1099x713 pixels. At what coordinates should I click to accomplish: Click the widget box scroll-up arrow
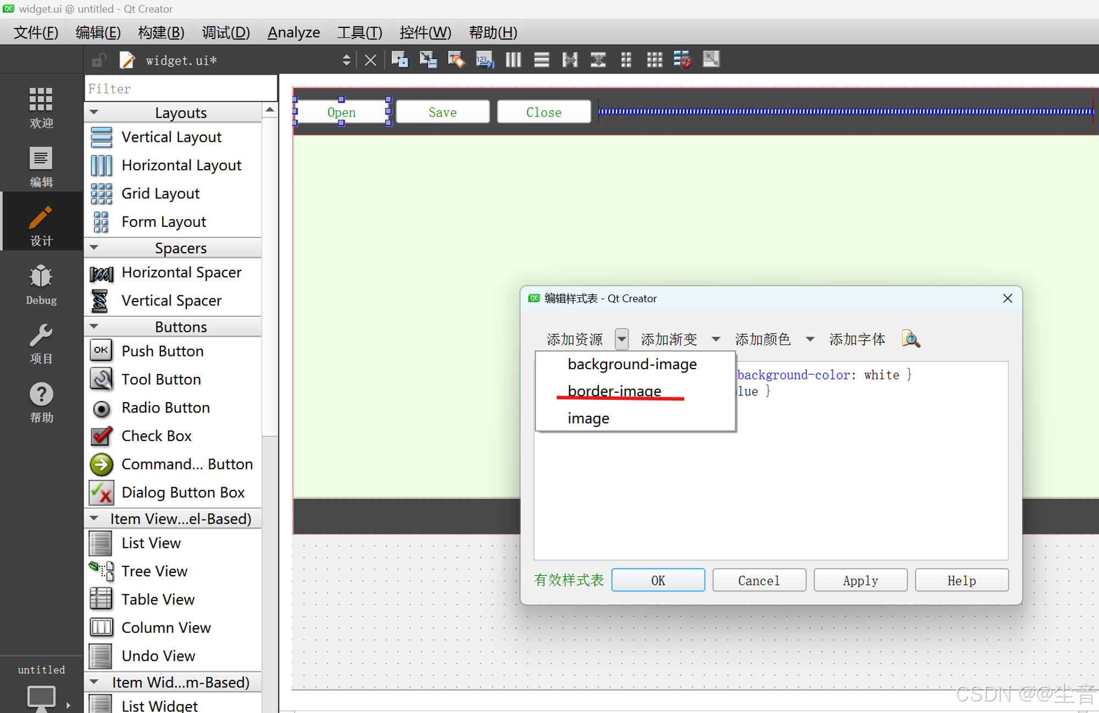tap(269, 110)
